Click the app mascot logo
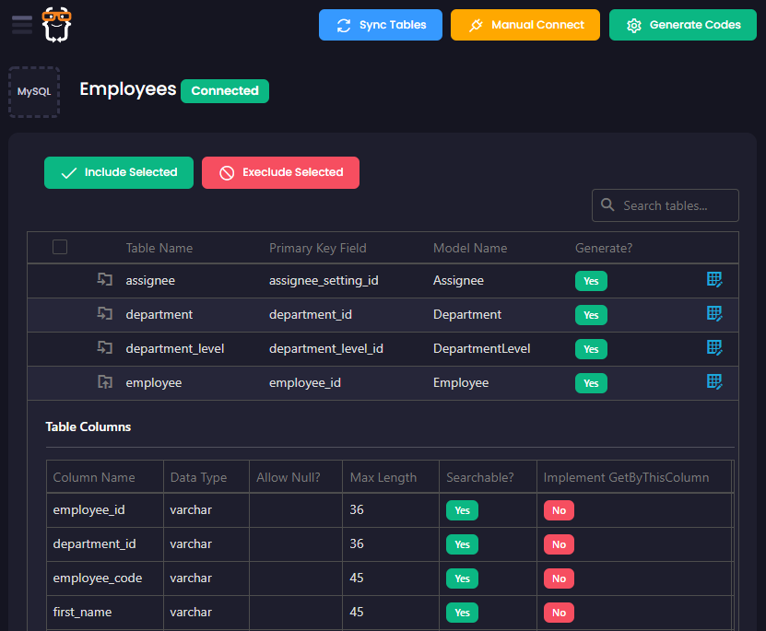766x631 pixels. tap(56, 25)
